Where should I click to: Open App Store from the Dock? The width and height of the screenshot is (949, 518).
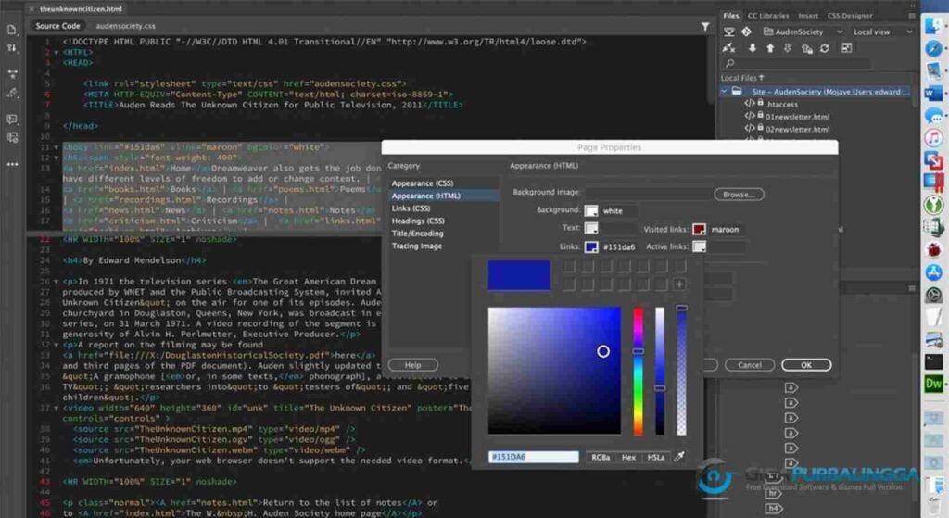coord(933,272)
